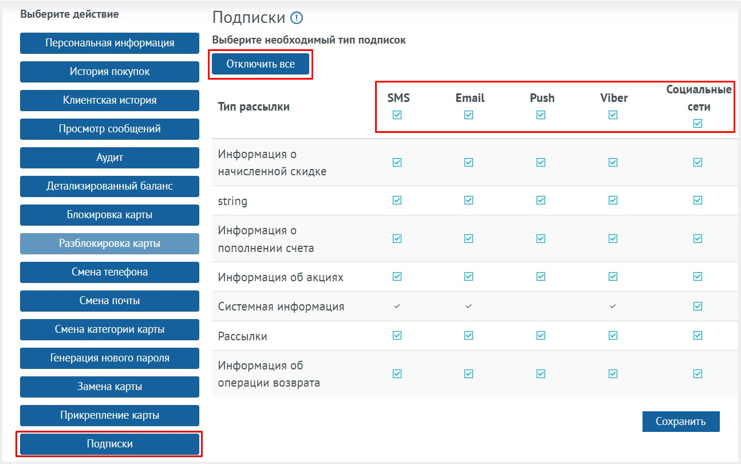Viewport: 741px width, 464px height.
Task: Toggle Социальные сети for Системная информация
Action: [x=697, y=306]
